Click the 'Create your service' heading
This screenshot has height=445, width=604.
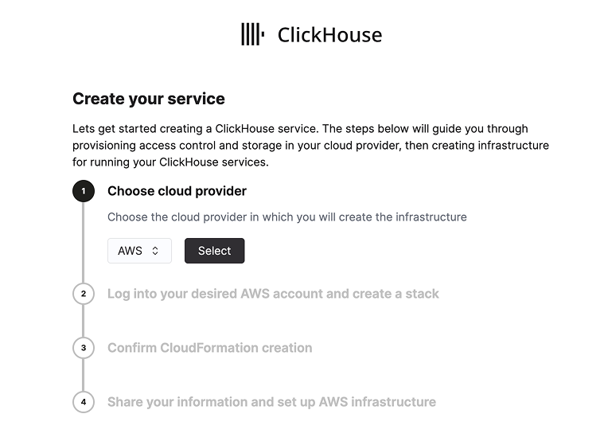click(149, 99)
